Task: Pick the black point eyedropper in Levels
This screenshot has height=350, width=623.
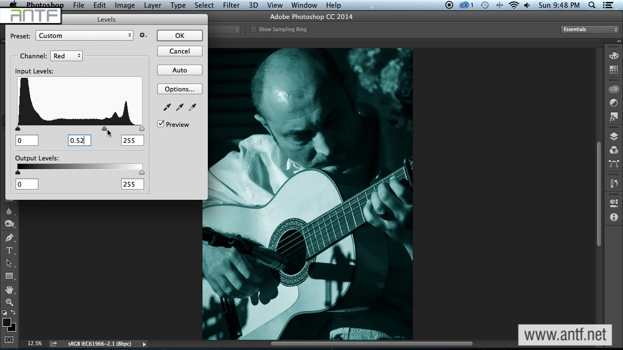Action: 167,107
